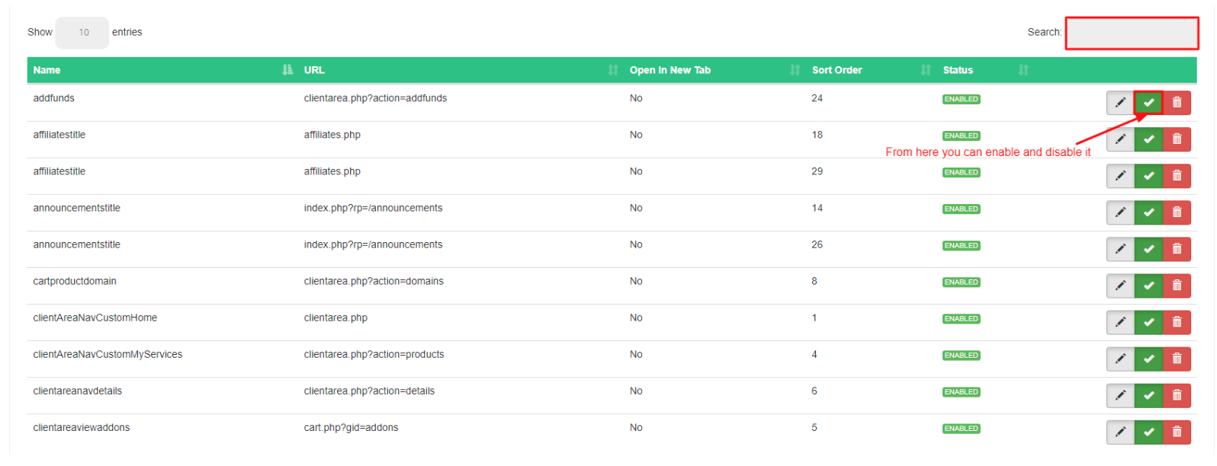Sort by Open In New Tab header
This screenshot has width=1217, height=466.
(x=670, y=70)
